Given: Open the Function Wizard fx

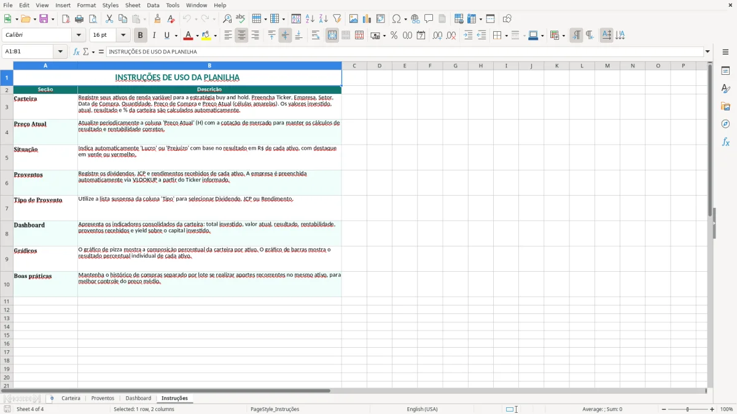Looking at the screenshot, I should [76, 52].
